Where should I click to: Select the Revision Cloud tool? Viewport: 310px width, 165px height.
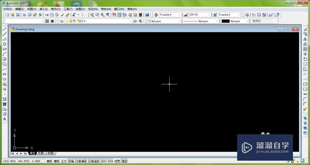[x=5, y=64]
